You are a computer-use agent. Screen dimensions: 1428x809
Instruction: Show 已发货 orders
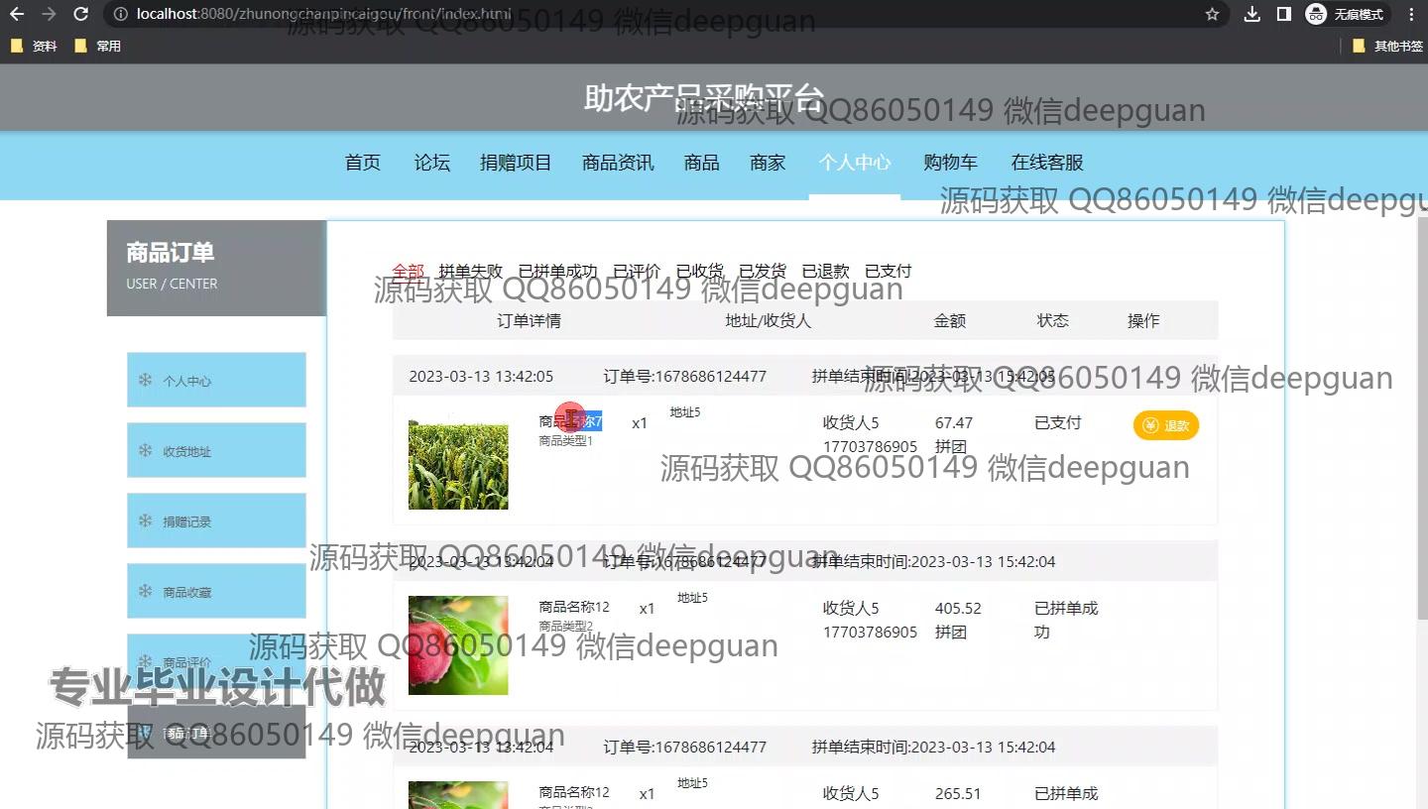click(x=763, y=271)
